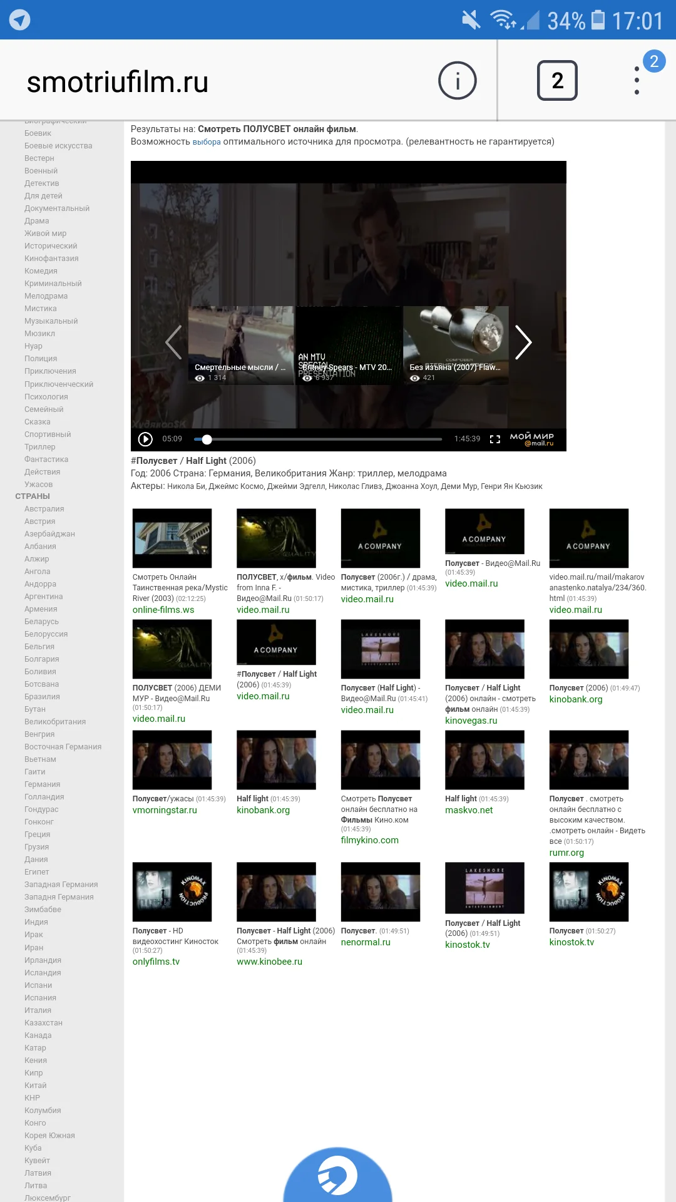Open the Полусвет - Видео@Mail.Ru result title
676x1202 pixels.
(493, 563)
